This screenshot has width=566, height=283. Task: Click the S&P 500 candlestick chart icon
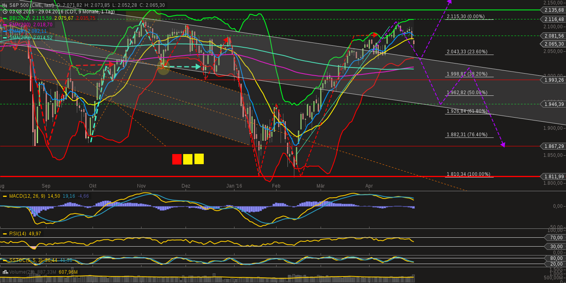tap(4, 6)
